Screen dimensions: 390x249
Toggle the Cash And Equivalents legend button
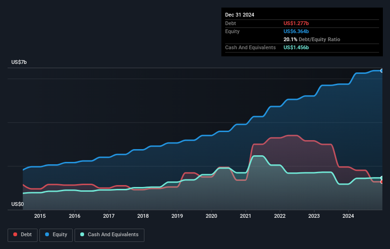109,235
